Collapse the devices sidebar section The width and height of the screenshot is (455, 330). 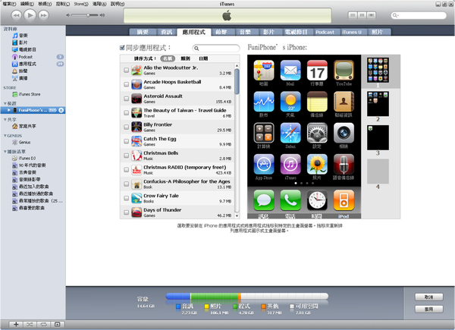(x=5, y=103)
